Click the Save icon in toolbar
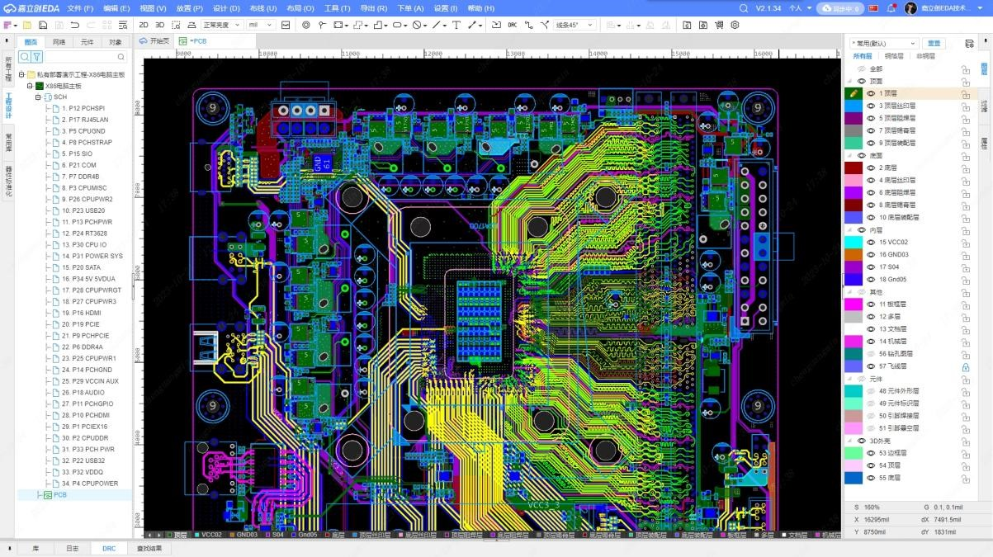 [x=43, y=25]
